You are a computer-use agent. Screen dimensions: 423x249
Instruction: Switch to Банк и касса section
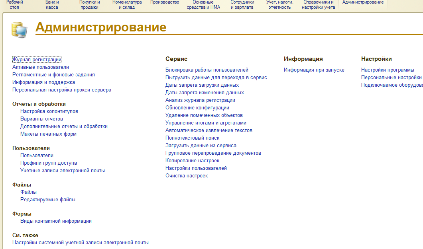point(52,5)
